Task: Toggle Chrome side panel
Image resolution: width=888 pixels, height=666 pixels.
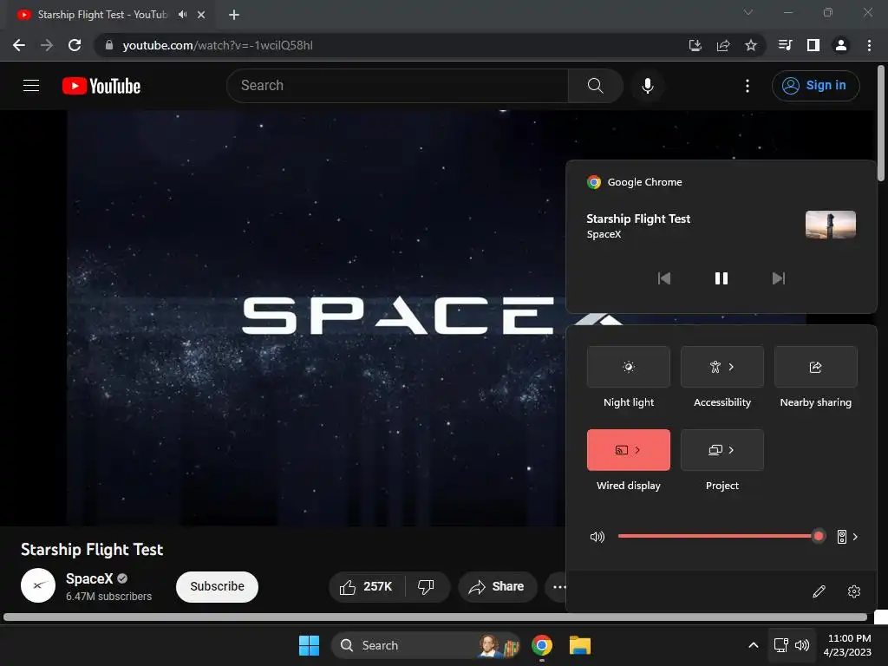Action: [813, 45]
